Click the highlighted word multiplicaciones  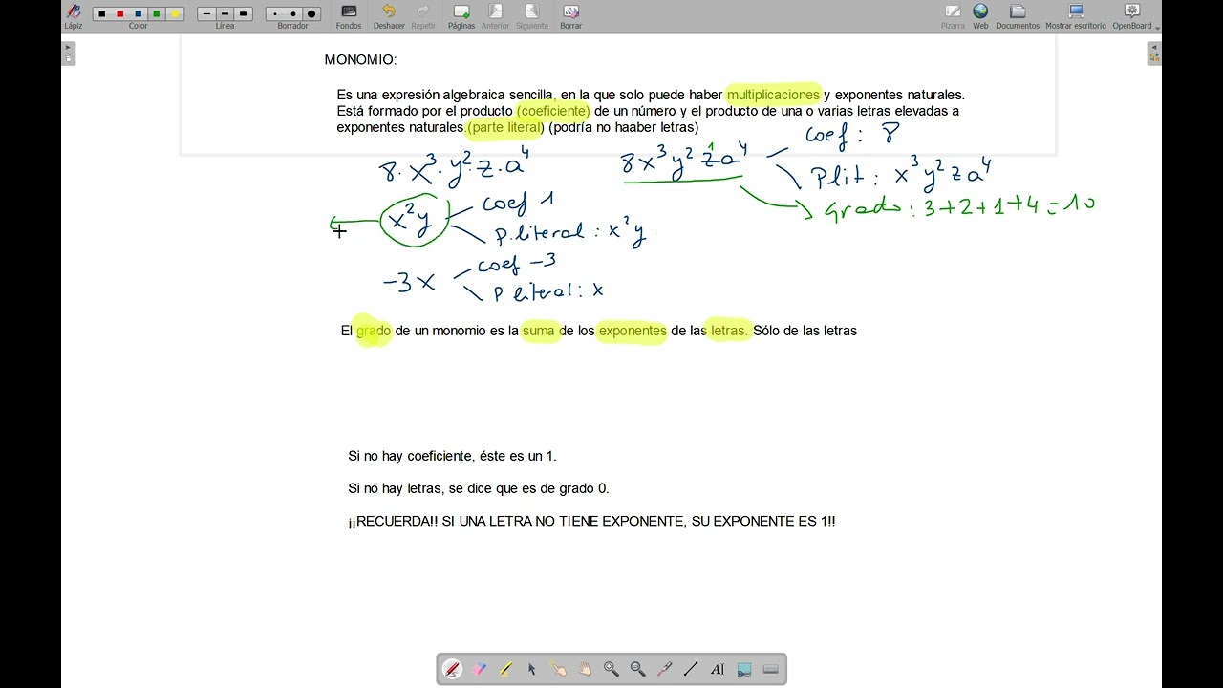(773, 95)
